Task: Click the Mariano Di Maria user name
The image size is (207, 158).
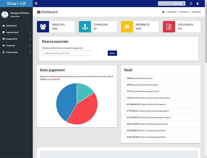Action: click(x=20, y=13)
